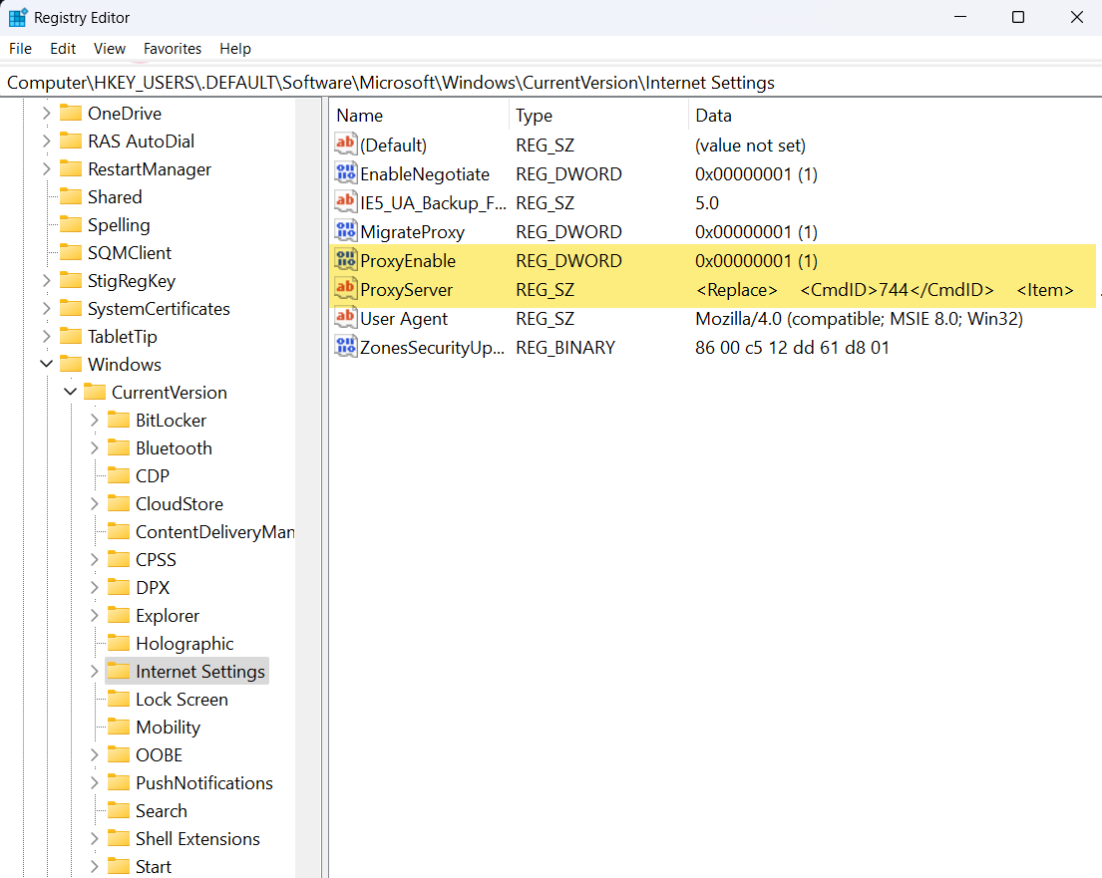Screen dimensions: 1102x878
Task: Select the Holographic folder in the tree
Action: [184, 644]
